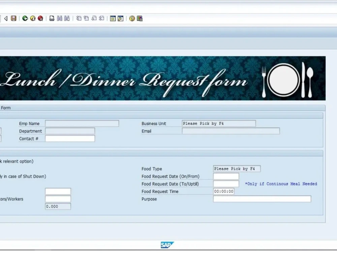Click the Find binoculars icon

pos(60,19)
